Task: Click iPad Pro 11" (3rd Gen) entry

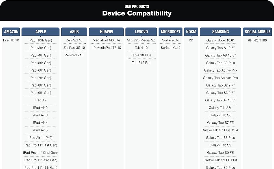Action: point(40,160)
